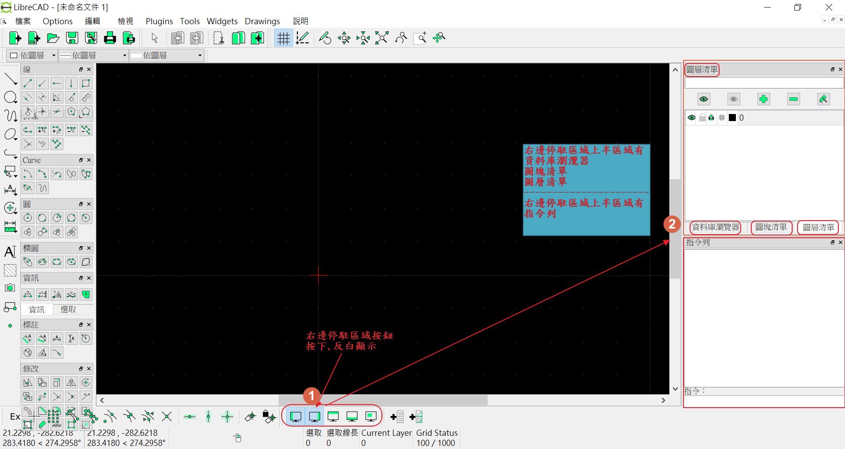Click the layer filter input field
The height and width of the screenshot is (449, 845).
764,83
